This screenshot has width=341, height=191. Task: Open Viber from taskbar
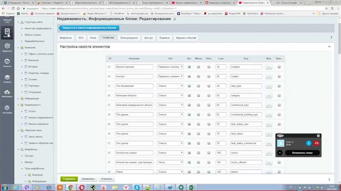tap(27, 187)
